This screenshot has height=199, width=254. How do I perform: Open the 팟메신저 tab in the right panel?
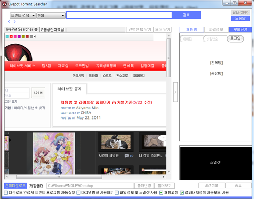240,30
